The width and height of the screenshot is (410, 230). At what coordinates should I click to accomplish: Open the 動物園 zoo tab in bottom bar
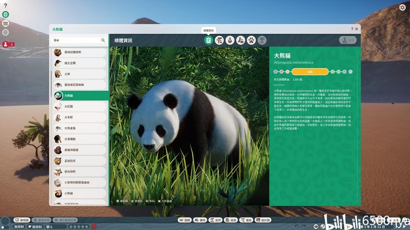tap(22, 220)
